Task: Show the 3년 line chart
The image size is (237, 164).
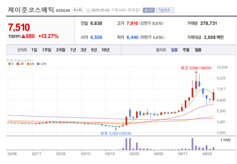Action: coord(83,50)
